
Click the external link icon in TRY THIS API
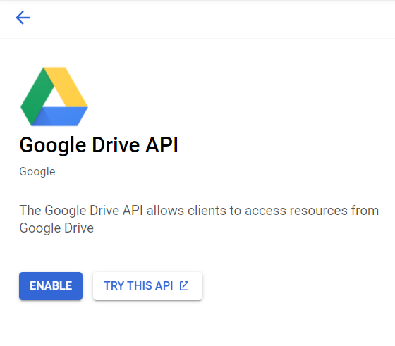tap(184, 286)
